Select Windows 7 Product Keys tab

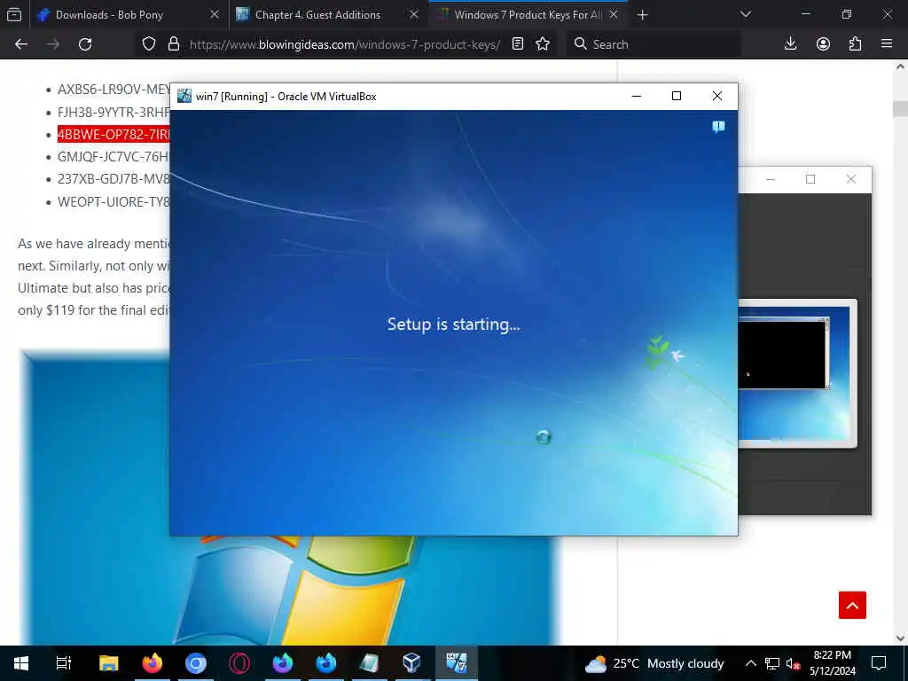coord(527,15)
